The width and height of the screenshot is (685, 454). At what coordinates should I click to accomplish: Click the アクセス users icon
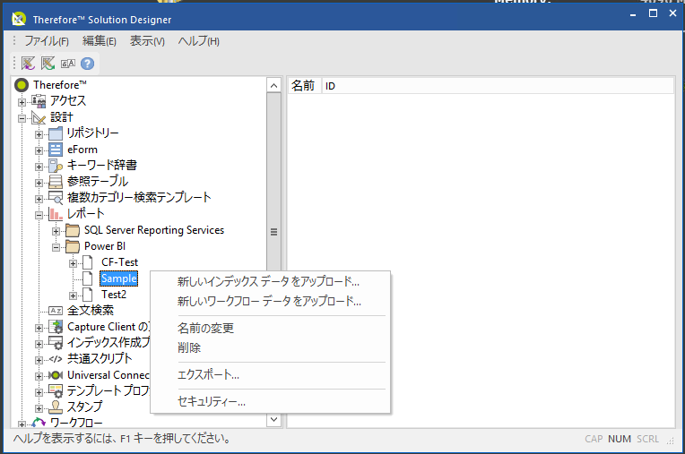point(39,101)
